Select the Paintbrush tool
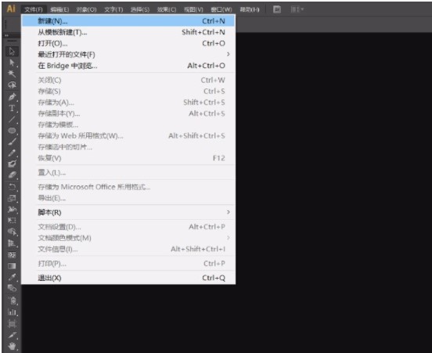Image resolution: width=432 pixels, height=353 pixels. (x=12, y=142)
